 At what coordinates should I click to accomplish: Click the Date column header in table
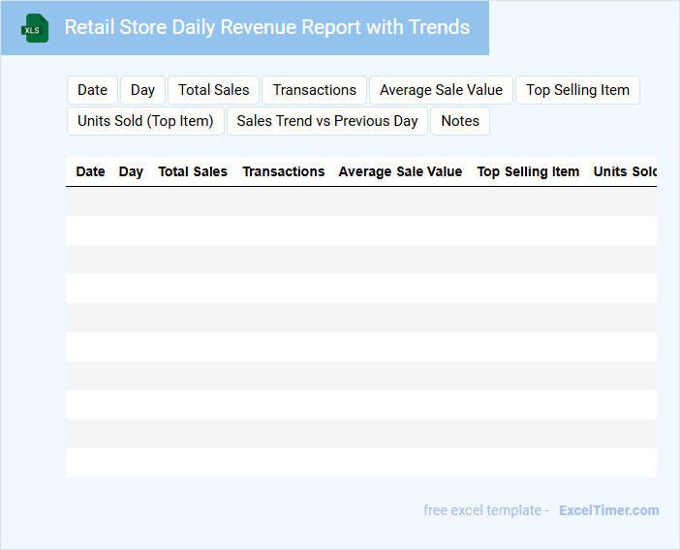coord(90,171)
